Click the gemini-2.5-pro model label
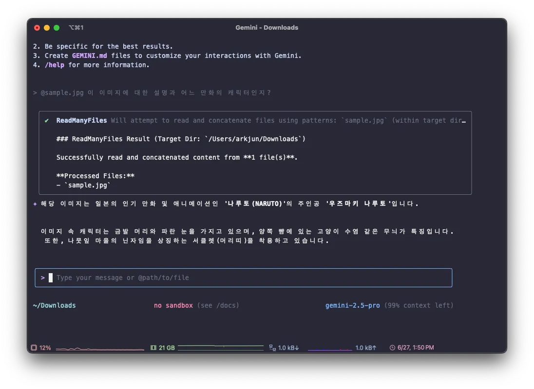This screenshot has height=389, width=534. 353,305
